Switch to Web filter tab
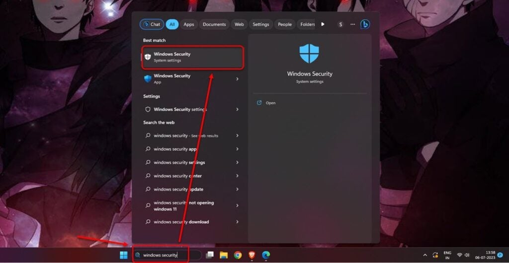The height and width of the screenshot is (263, 509). tap(239, 24)
